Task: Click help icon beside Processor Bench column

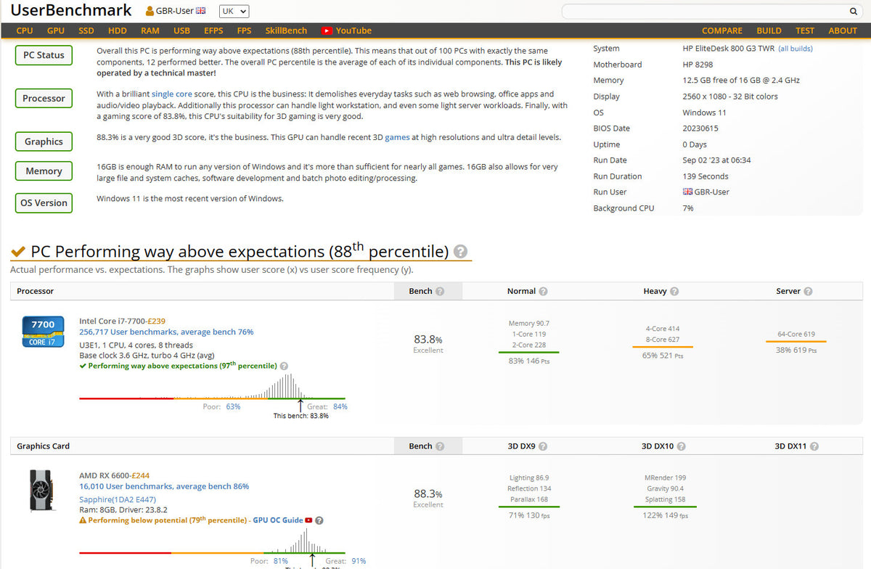Action: 440,292
